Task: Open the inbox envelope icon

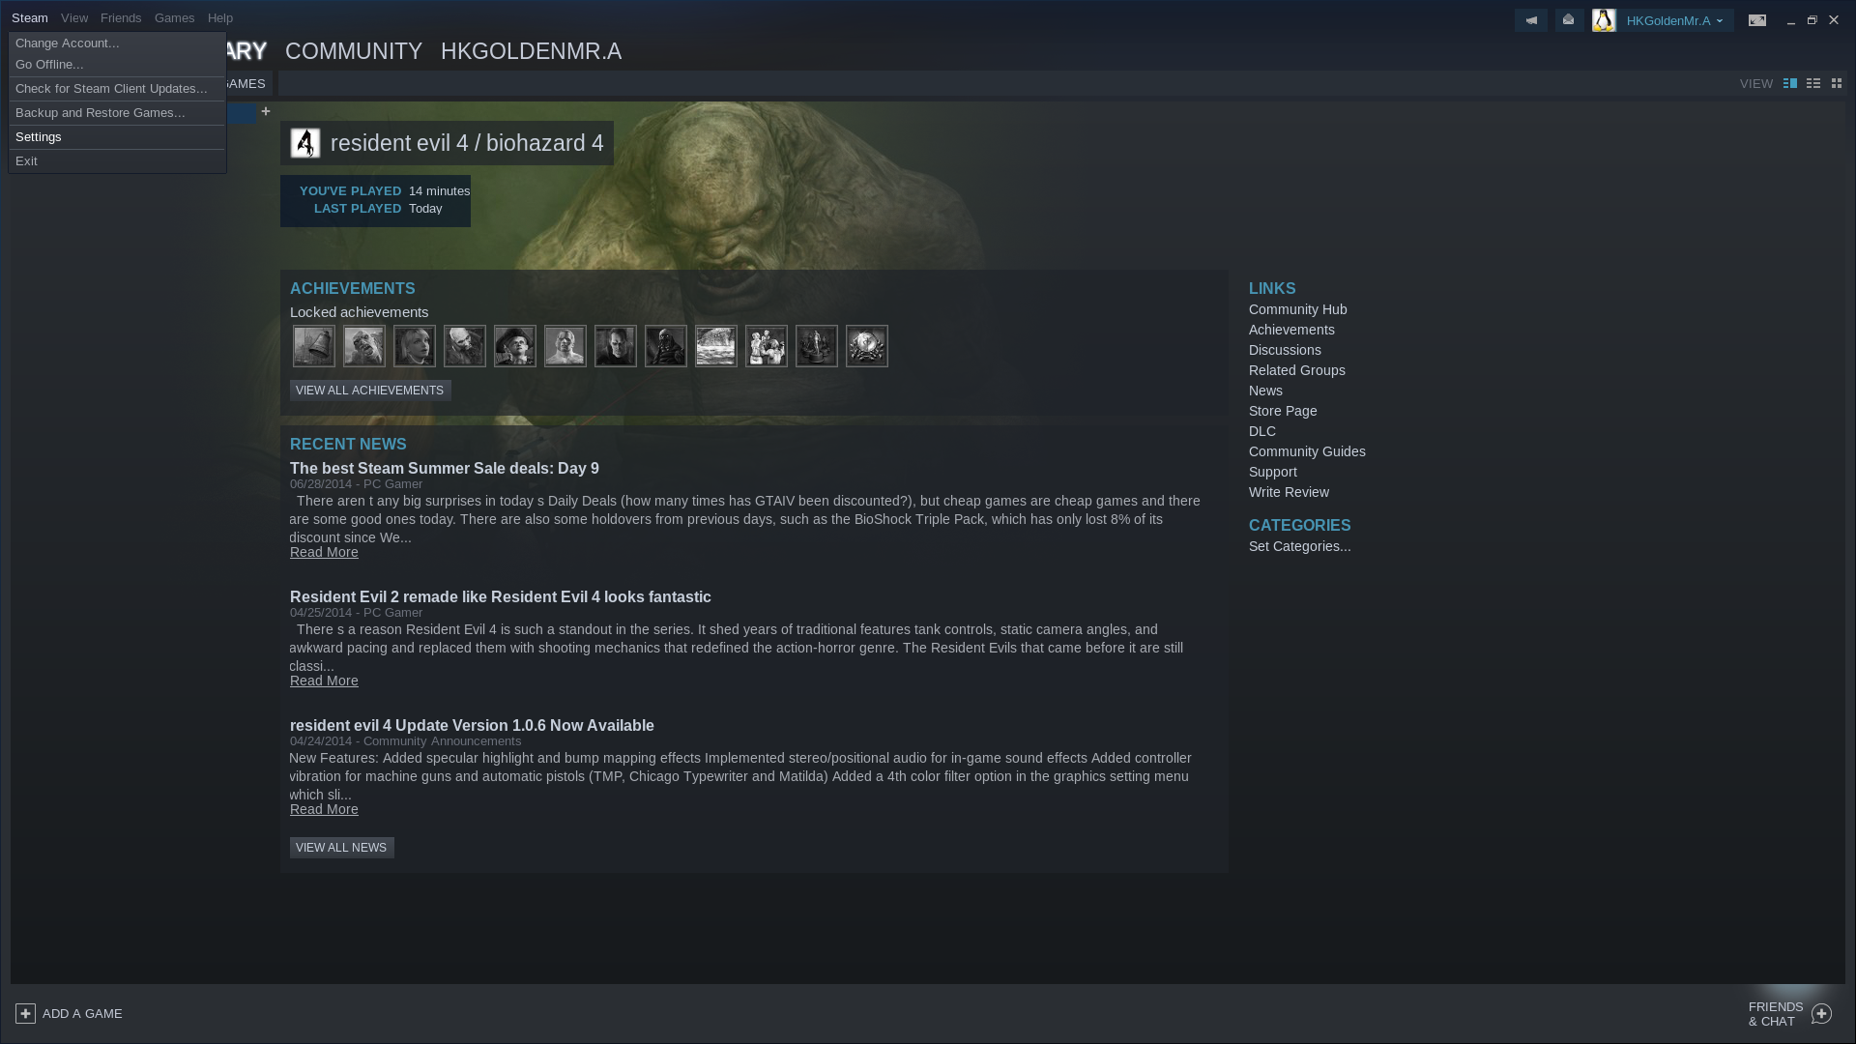Action: point(1569,20)
